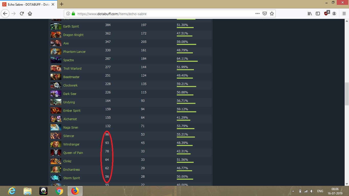Click the Naga Siren portrait thumbnail
This screenshot has width=349, height=196.
(56, 128)
